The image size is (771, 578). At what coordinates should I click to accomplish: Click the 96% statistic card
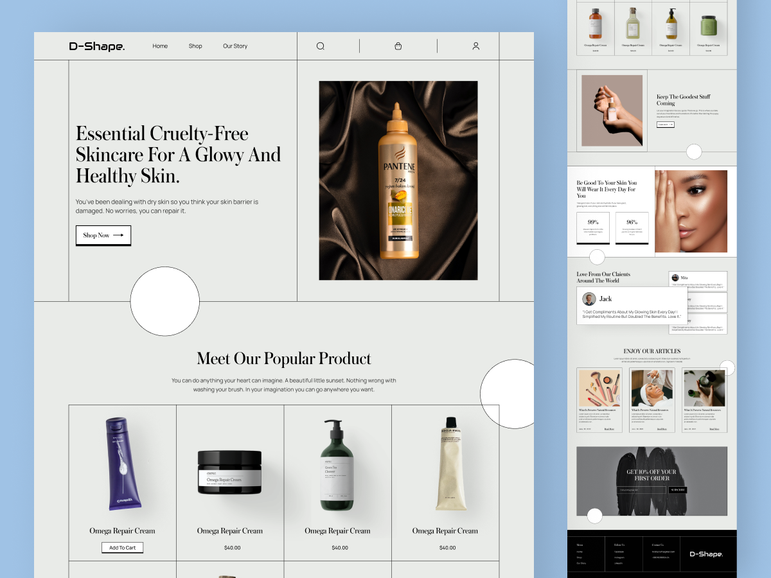(632, 229)
